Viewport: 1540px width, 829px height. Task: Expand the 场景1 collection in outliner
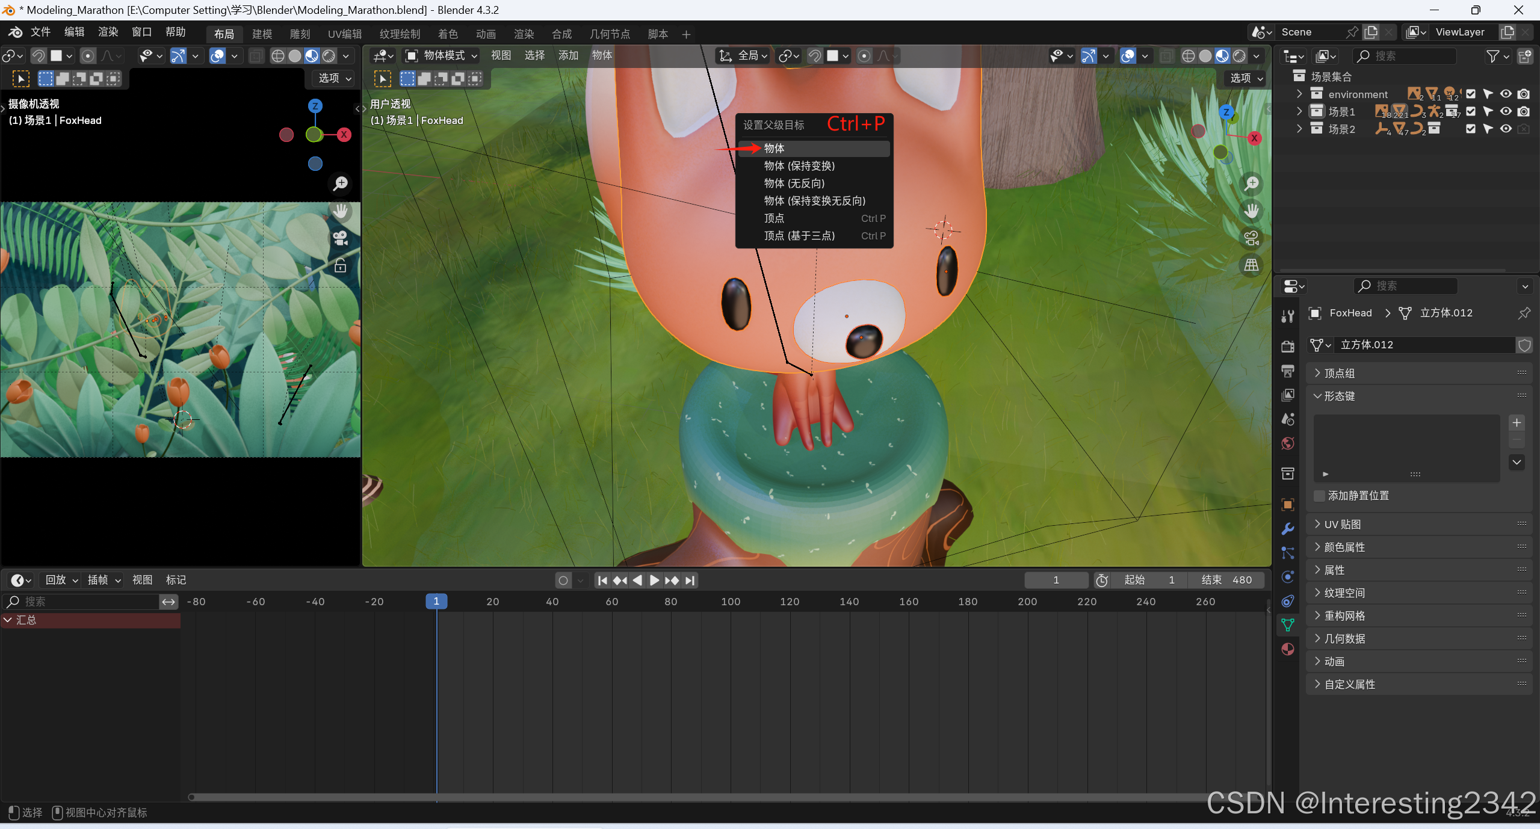click(x=1299, y=111)
